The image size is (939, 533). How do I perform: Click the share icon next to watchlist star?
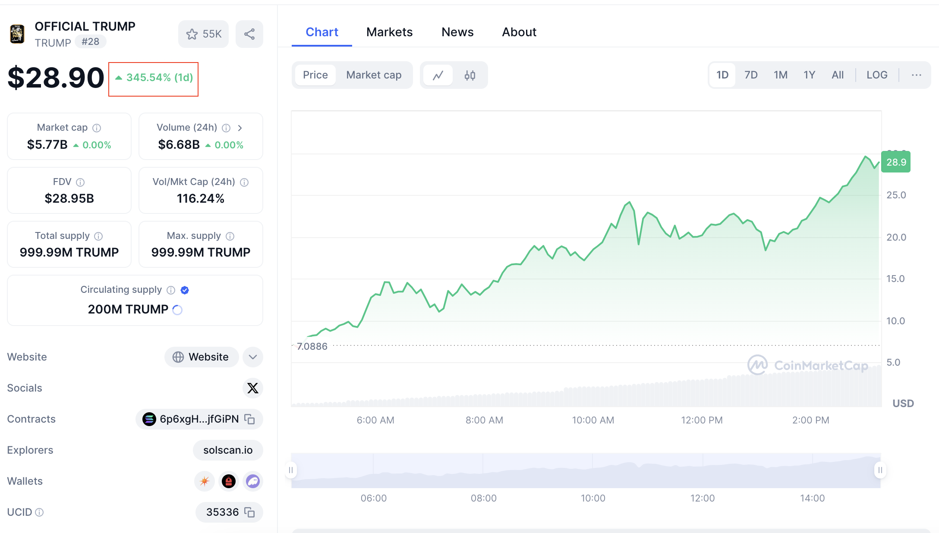pos(249,34)
